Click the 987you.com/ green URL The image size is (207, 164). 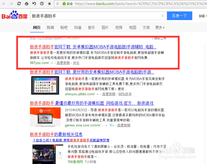pyautogui.click(x=40, y=63)
